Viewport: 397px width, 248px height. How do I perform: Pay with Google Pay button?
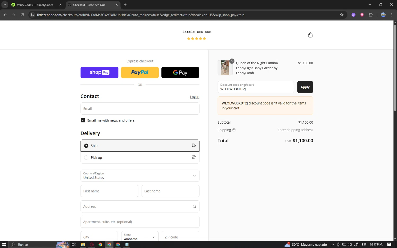point(180,73)
